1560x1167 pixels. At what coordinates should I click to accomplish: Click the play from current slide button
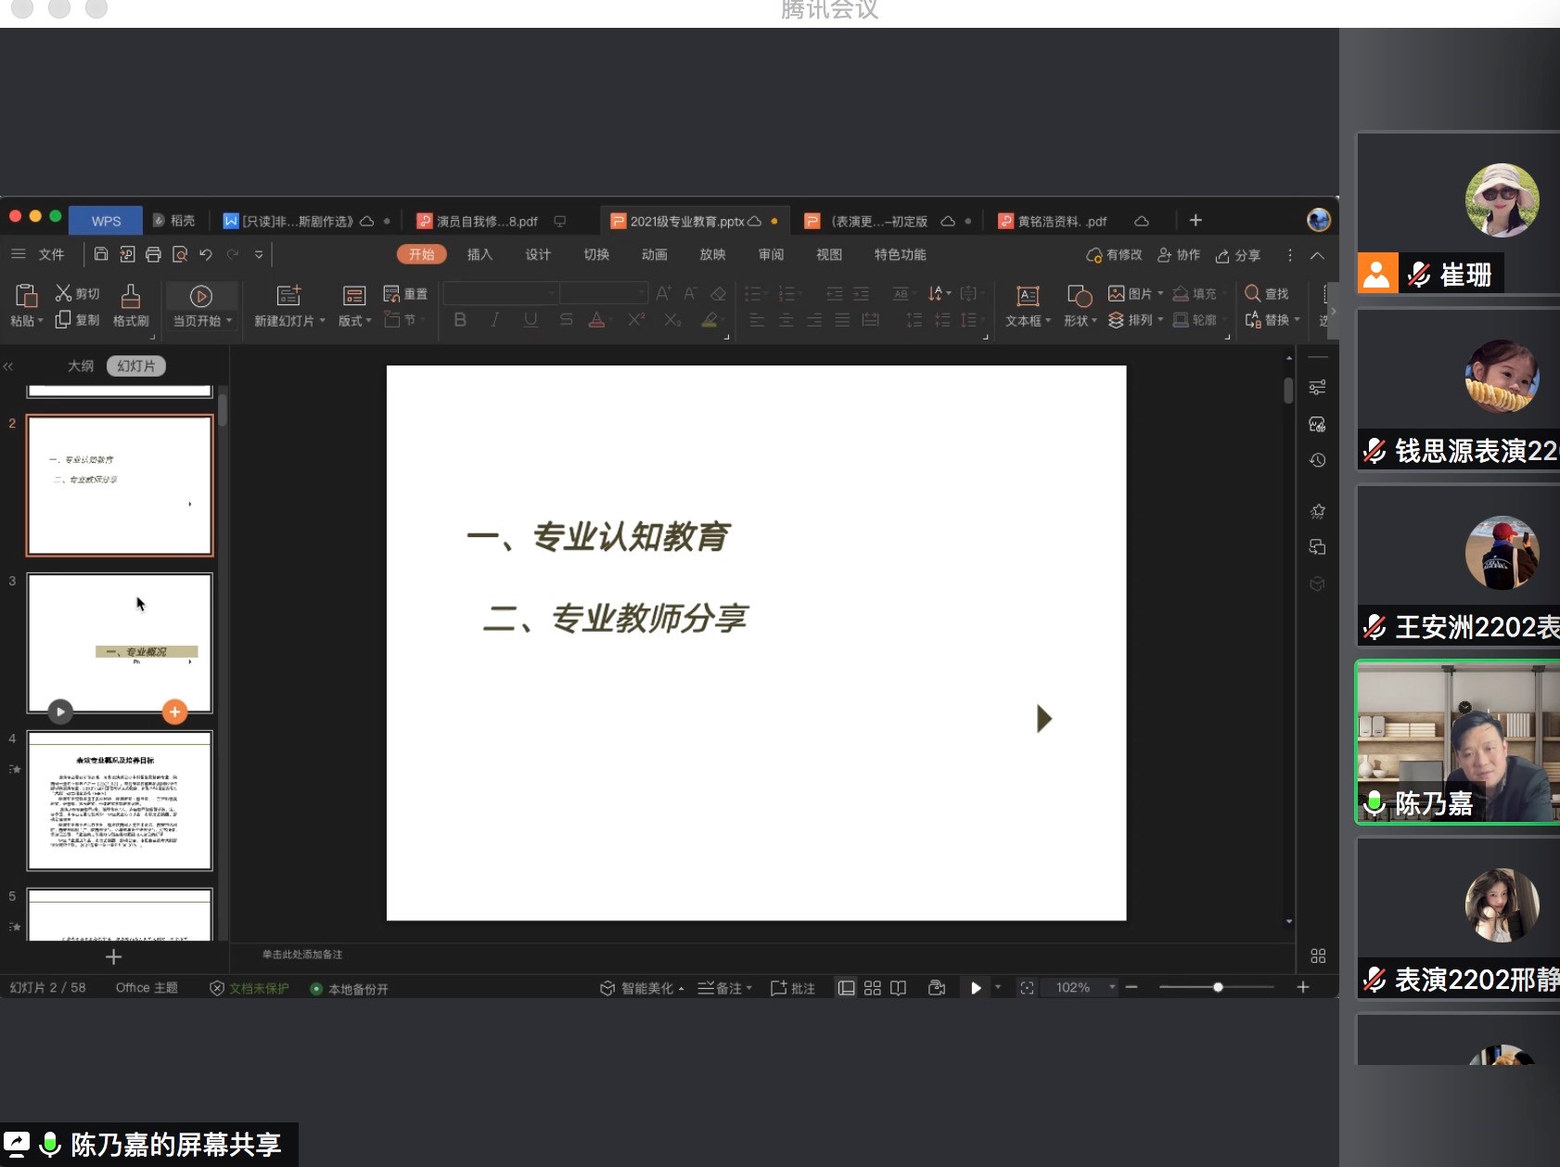point(201,296)
